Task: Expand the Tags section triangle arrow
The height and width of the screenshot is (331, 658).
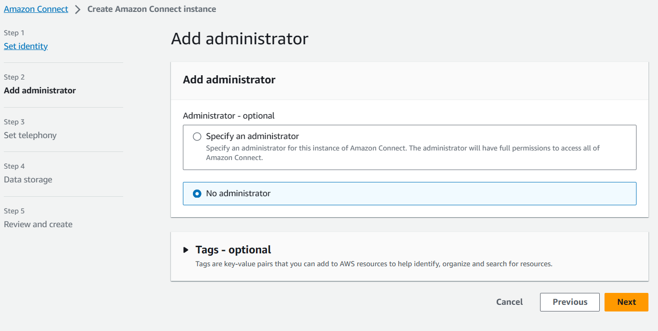Action: tap(186, 250)
